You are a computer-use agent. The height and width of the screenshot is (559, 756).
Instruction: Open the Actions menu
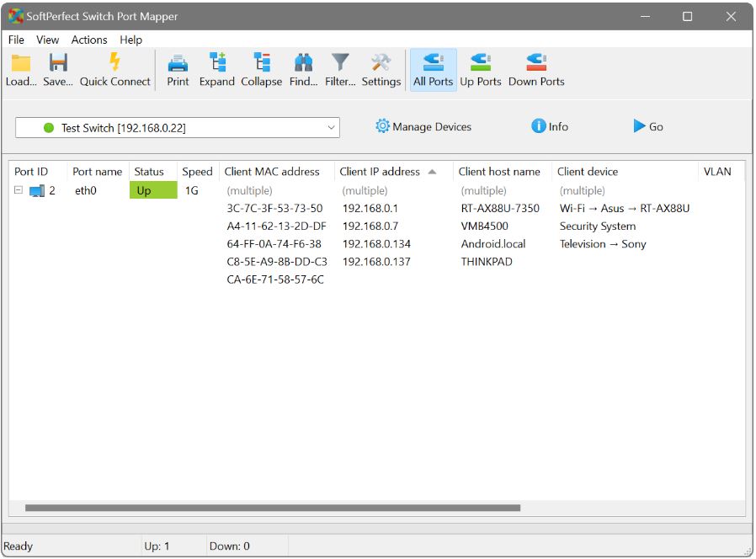[x=89, y=40]
